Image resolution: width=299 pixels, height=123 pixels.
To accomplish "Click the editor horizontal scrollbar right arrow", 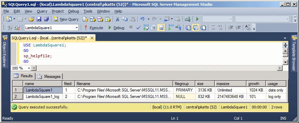I will coord(280,68).
